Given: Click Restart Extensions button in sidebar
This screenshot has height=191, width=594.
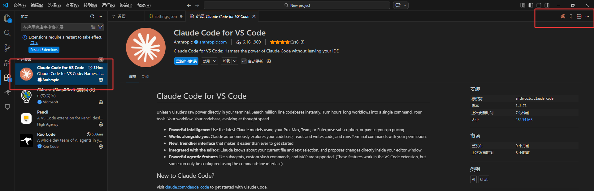Looking at the screenshot, I should pos(44,50).
